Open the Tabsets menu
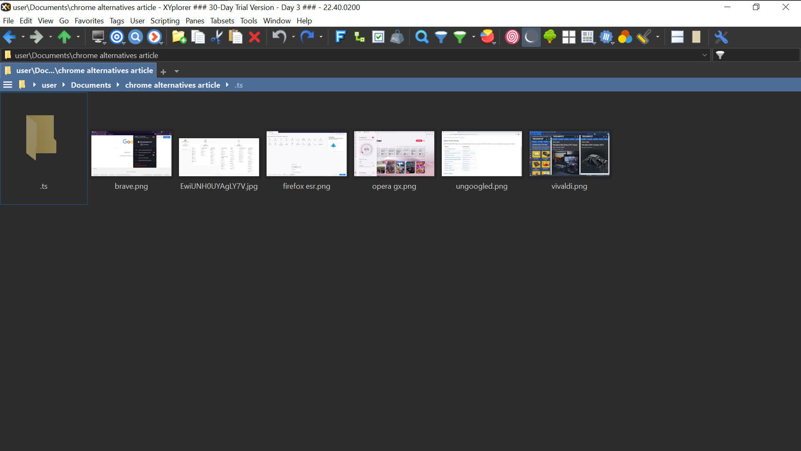 pos(222,20)
